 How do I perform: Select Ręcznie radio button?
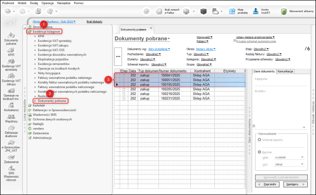(260, 152)
